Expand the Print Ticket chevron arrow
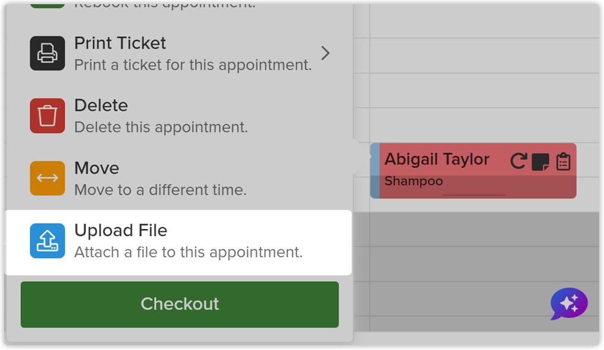This screenshot has width=604, height=350. click(326, 53)
